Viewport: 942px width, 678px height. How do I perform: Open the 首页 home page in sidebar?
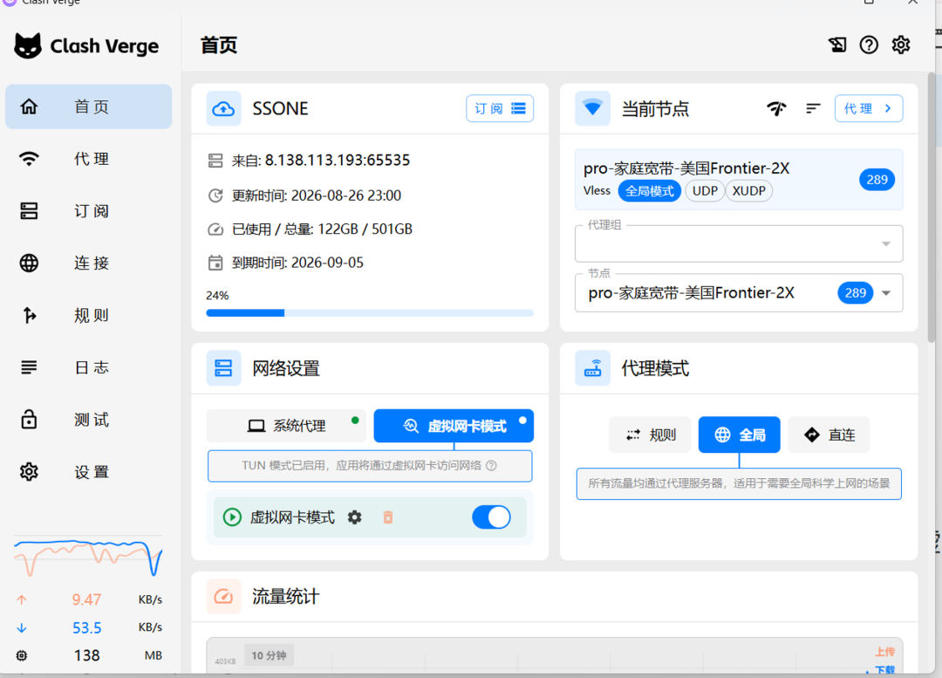[88, 106]
